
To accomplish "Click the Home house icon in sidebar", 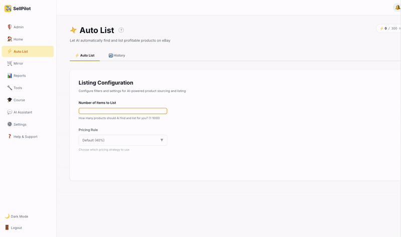I will point(10,39).
